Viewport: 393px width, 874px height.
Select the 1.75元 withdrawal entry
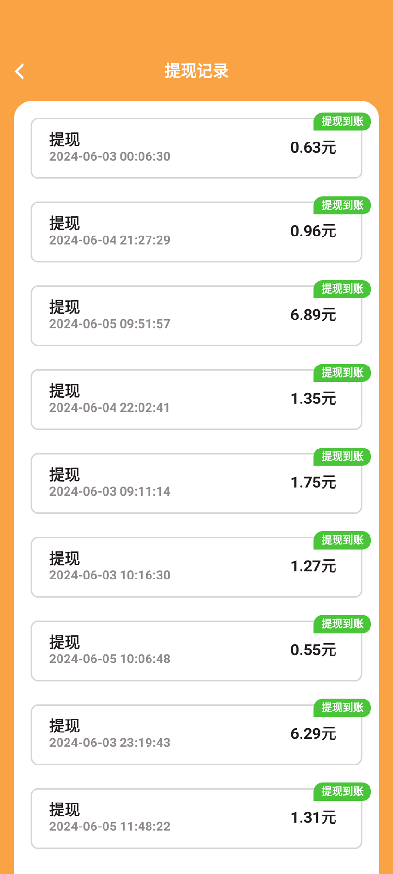pos(196,484)
